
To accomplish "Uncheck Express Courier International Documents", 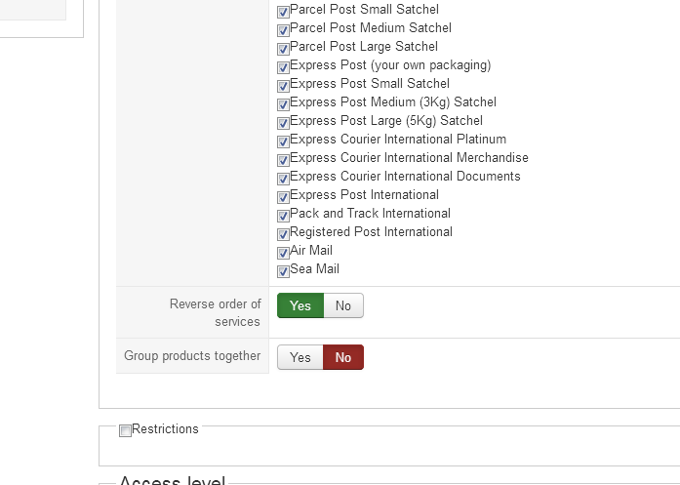I will [x=283, y=179].
